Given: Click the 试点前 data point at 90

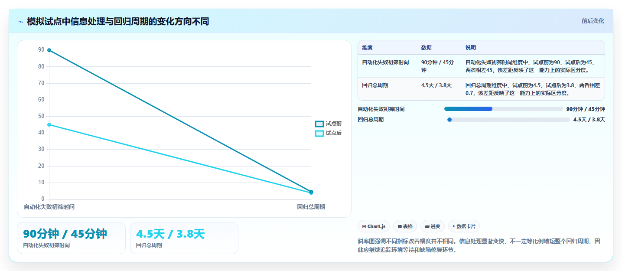Looking at the screenshot, I should (x=49, y=50).
